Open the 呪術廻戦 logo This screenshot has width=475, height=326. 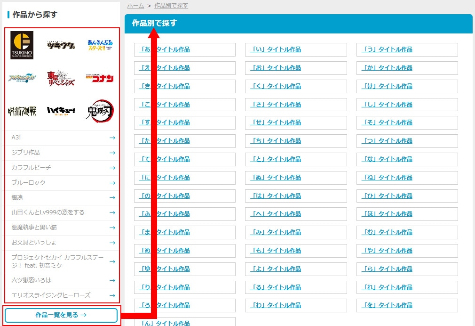pyautogui.click(x=22, y=111)
